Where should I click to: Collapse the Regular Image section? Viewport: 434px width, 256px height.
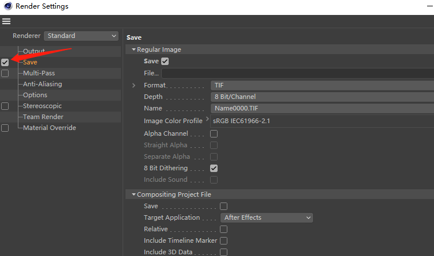point(134,49)
